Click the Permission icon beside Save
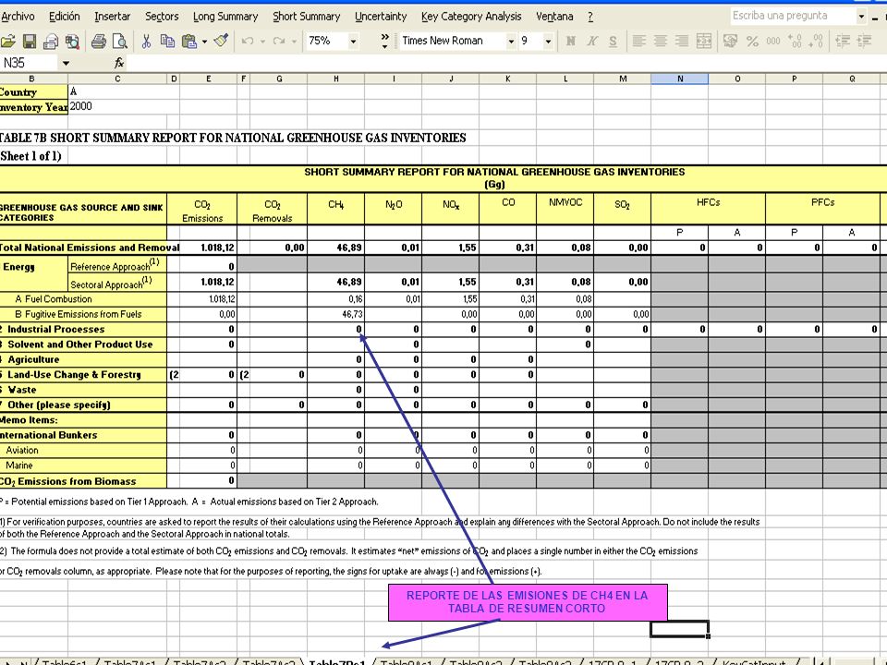This screenshot has height=665, width=887. point(50,41)
